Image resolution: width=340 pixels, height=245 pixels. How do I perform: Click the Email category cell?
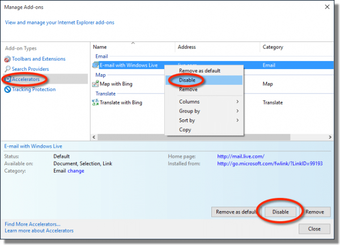[x=269, y=65]
